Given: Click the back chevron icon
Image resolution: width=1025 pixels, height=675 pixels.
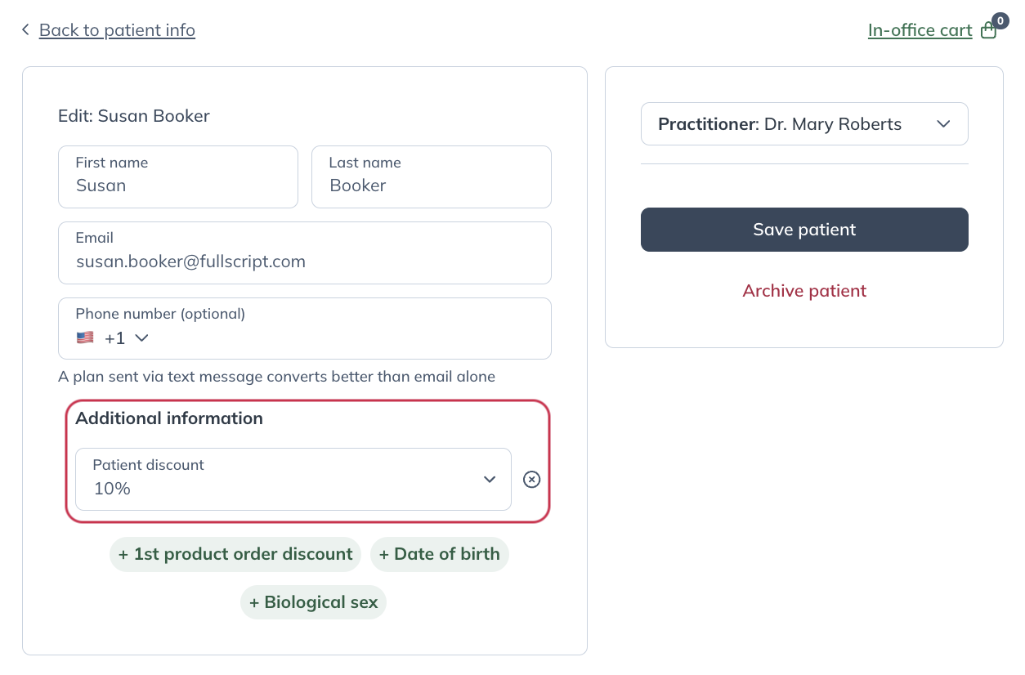Looking at the screenshot, I should click(25, 29).
